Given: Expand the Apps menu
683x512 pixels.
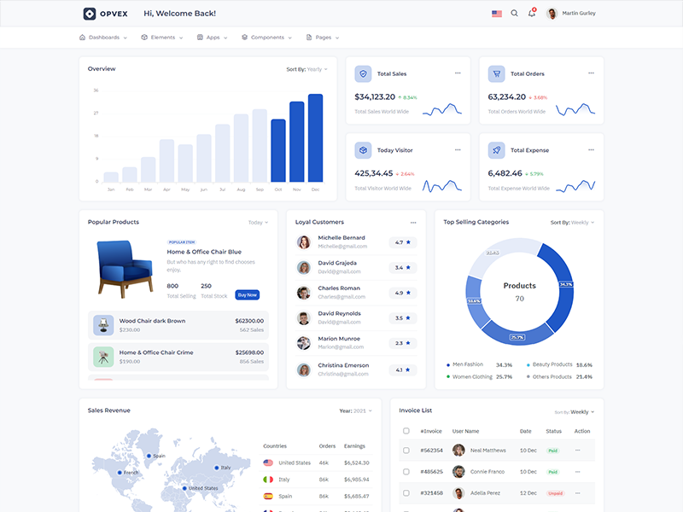Looking at the screenshot, I should (x=212, y=38).
